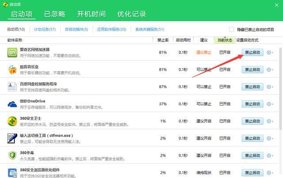Open the 优化记录 tab

point(132,14)
